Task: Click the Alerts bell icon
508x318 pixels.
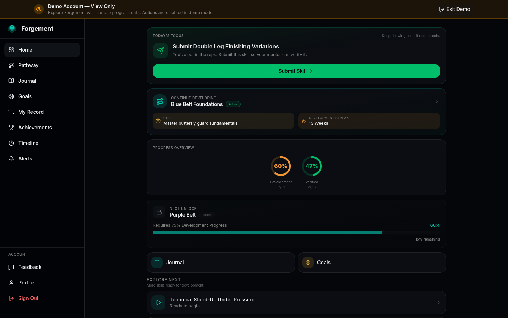Action: click(11, 159)
